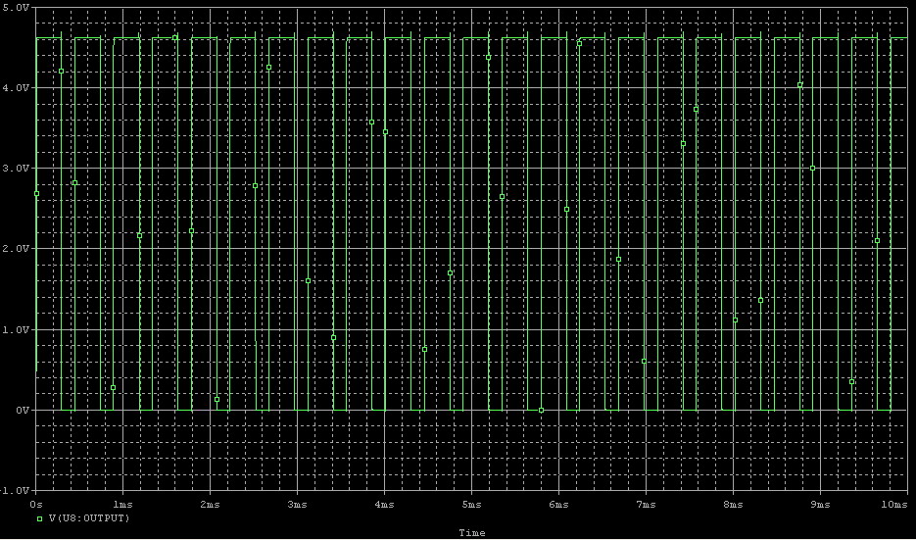This screenshot has width=916, height=540.
Task: Click the 0s X-axis label
Action: pos(35,504)
